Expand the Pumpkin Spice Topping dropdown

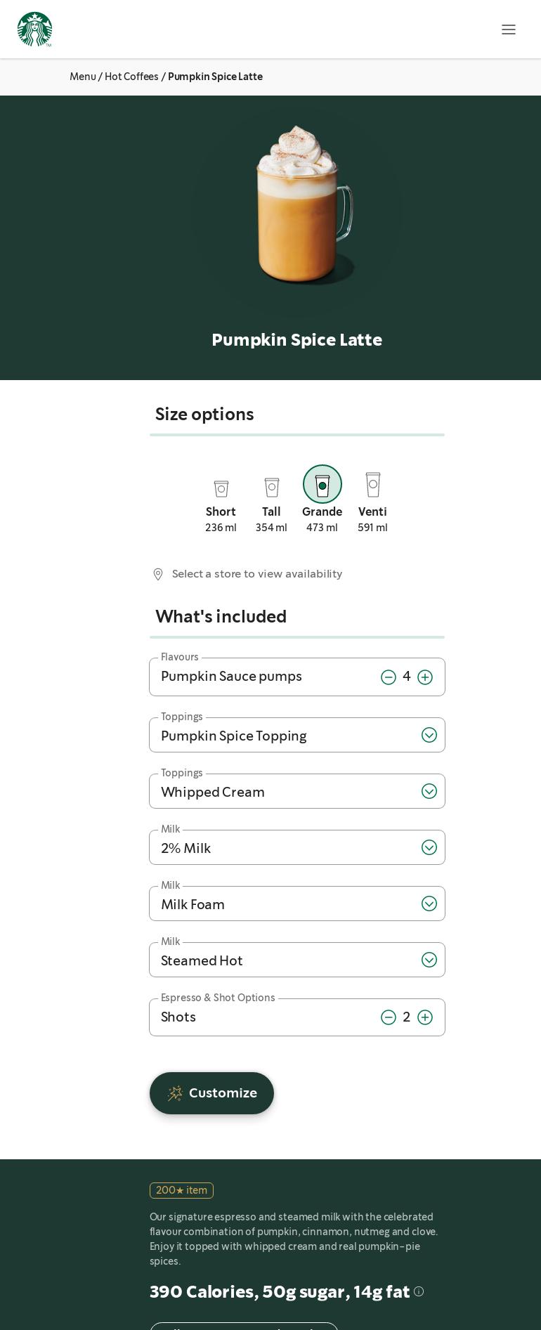coord(429,735)
